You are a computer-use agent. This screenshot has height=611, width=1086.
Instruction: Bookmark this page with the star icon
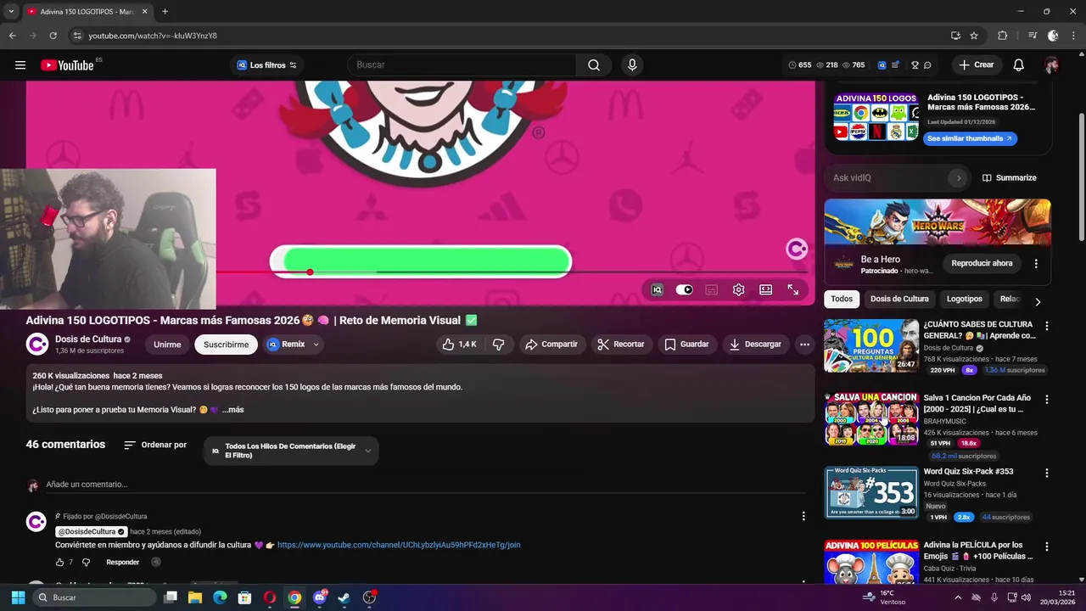974,36
